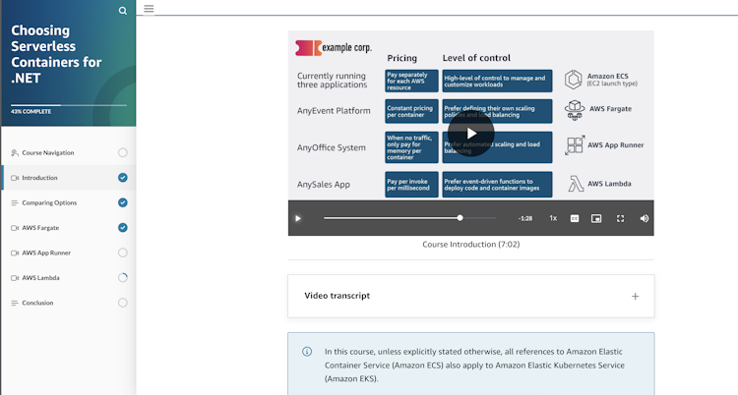This screenshot has width=738, height=395.
Task: Click the Level of control heading in slide
Action: pos(476,58)
